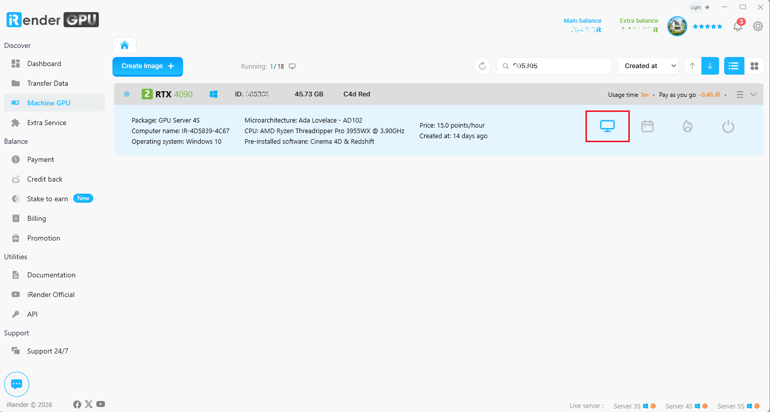Visit iRender X profile
This screenshot has width=770, height=412.
tap(89, 404)
